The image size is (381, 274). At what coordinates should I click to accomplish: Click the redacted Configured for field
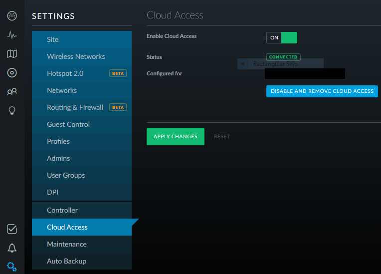click(305, 74)
